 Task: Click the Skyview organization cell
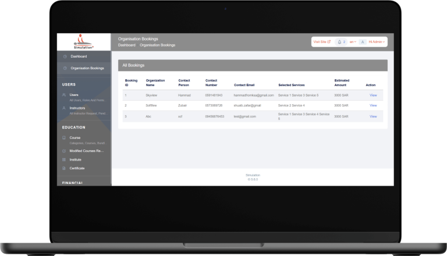coord(151,95)
